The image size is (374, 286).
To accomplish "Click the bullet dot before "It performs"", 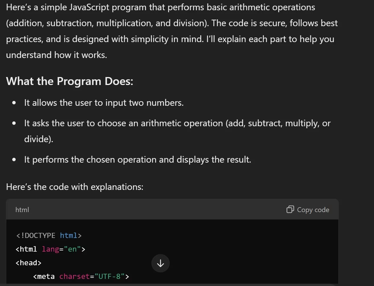I will pyautogui.click(x=14, y=160).
